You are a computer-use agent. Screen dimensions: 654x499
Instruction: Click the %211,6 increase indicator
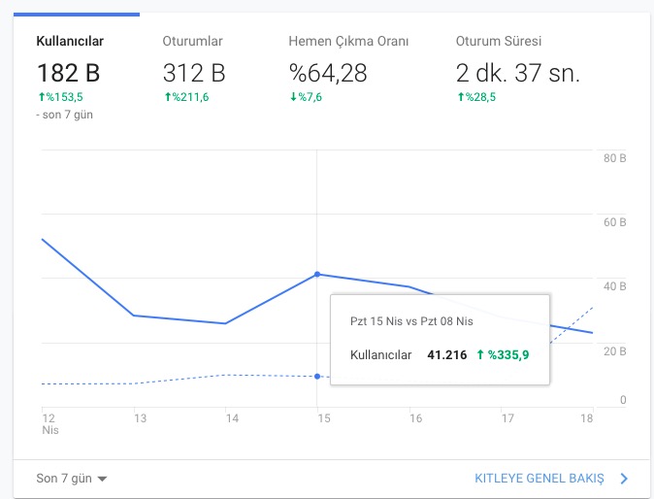(186, 97)
